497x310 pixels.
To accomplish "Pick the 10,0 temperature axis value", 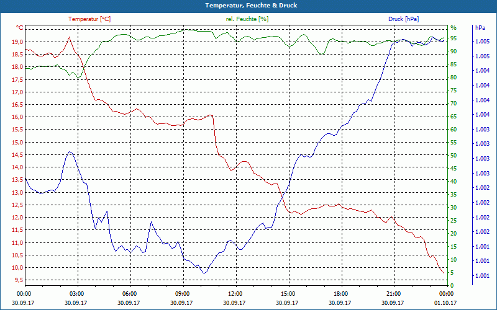I will [x=17, y=268].
